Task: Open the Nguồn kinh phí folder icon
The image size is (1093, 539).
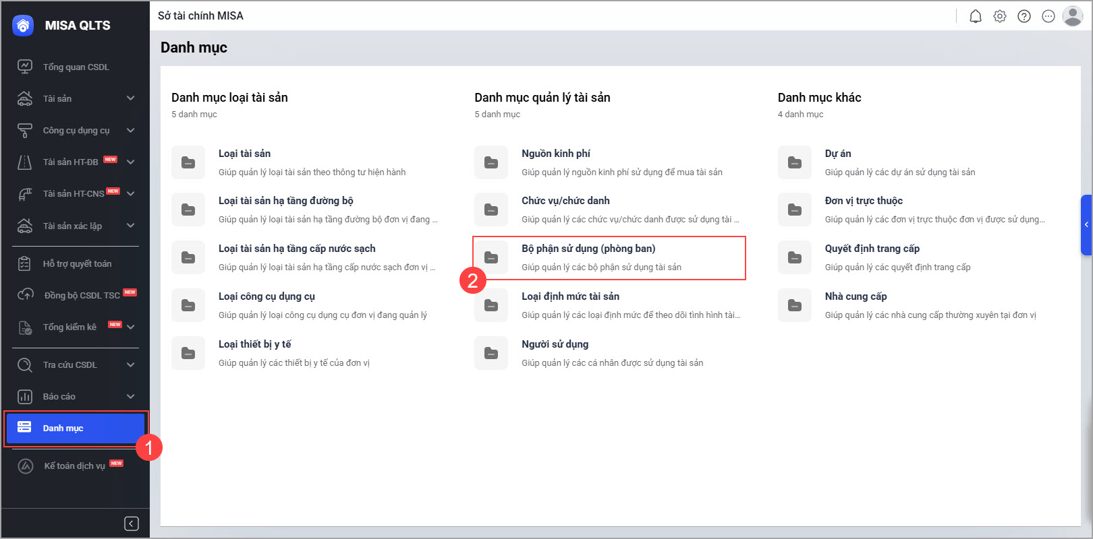Action: pyautogui.click(x=491, y=162)
